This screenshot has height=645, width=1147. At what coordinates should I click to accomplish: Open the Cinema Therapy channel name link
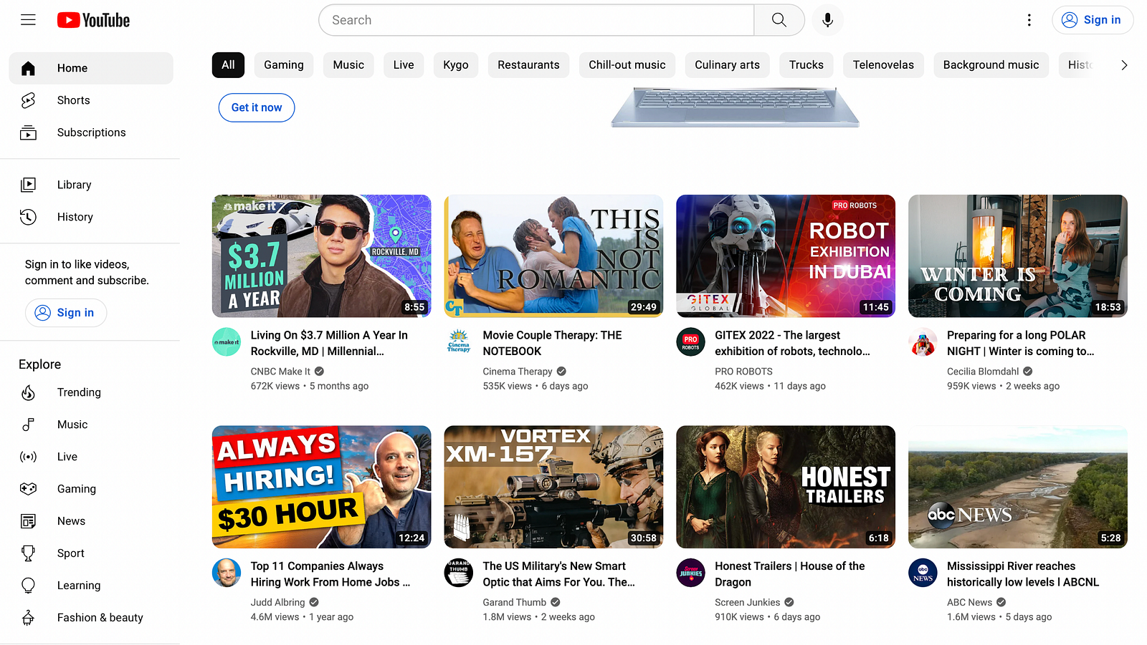pyautogui.click(x=518, y=372)
